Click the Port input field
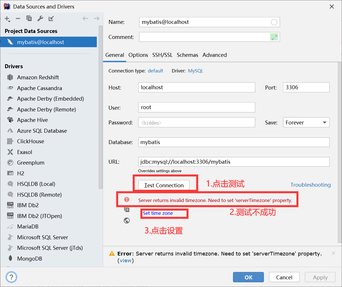Screen dimensions: 342x287 click(x=306, y=87)
